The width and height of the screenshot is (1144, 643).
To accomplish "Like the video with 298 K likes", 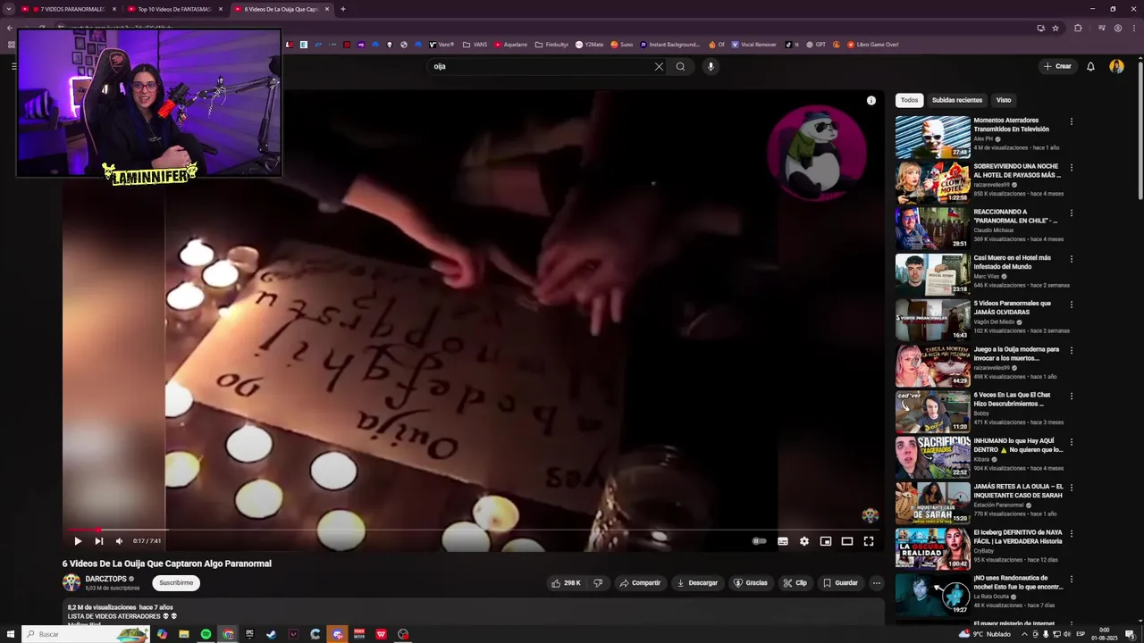I will pyautogui.click(x=566, y=583).
